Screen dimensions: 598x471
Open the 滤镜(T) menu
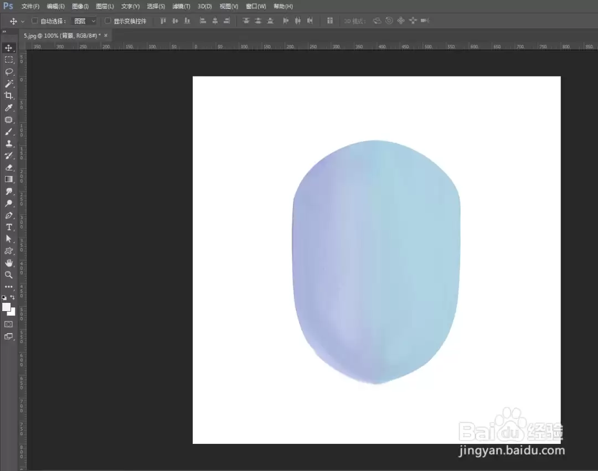point(181,7)
